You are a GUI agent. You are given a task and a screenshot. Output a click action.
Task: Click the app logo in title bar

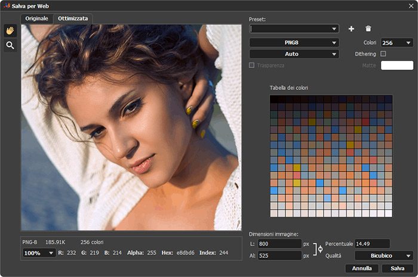[7, 5]
